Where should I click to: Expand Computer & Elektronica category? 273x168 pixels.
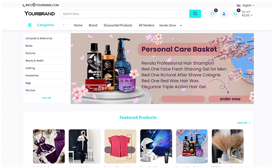66,38
